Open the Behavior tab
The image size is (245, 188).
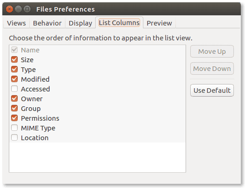tap(47, 23)
